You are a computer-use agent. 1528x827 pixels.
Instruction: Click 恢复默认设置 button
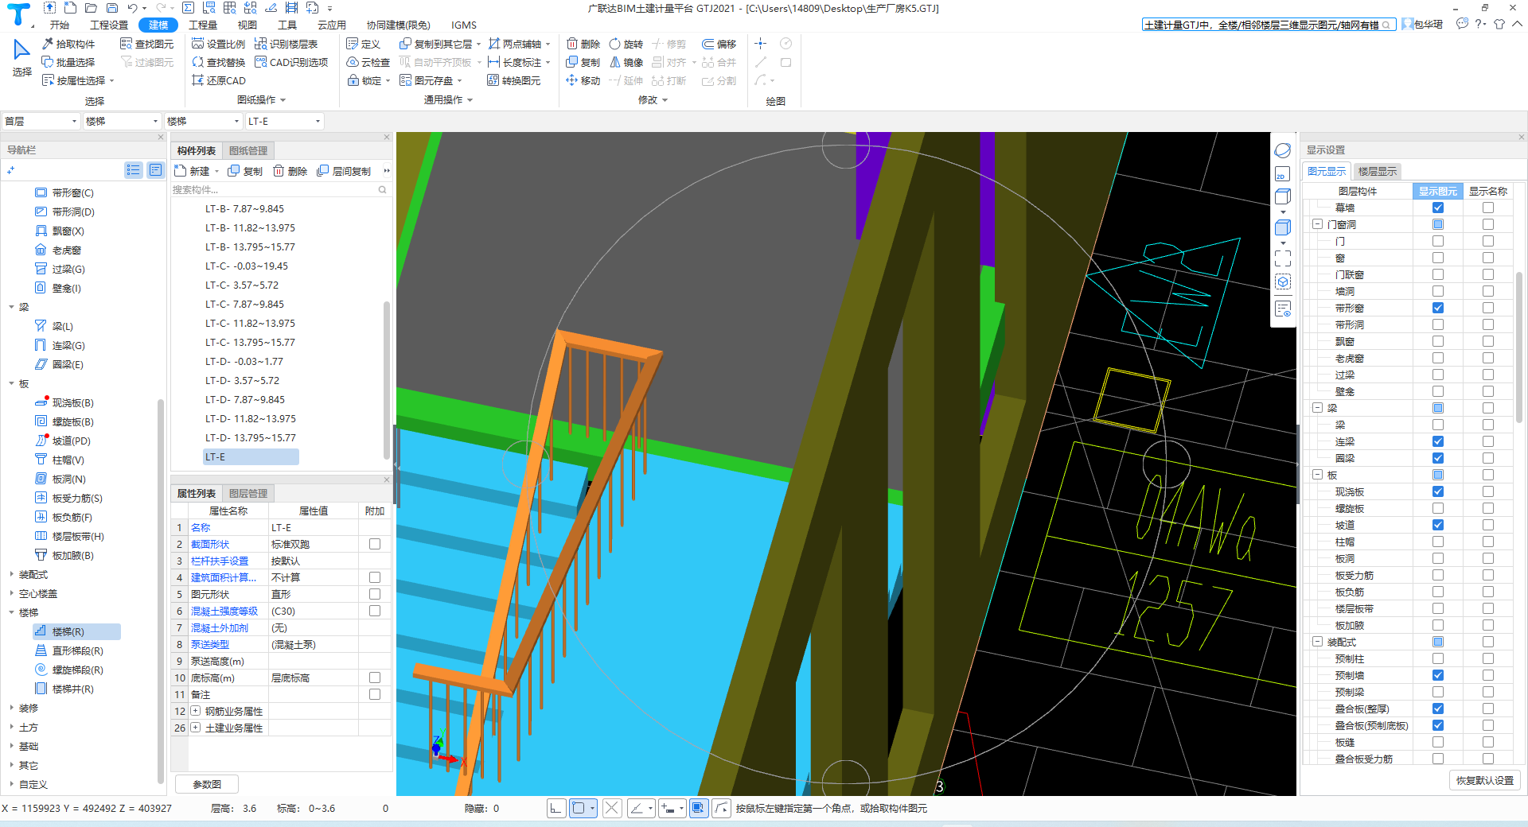click(x=1485, y=780)
